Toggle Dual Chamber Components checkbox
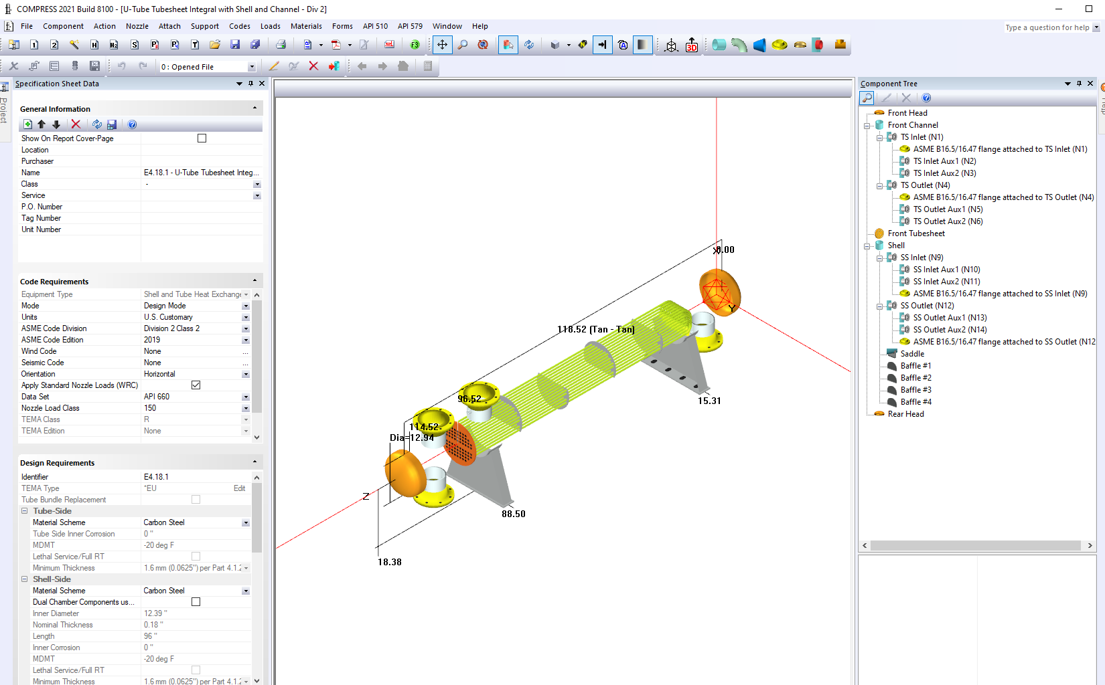Screen dimensions: 1105x685 click(196, 602)
